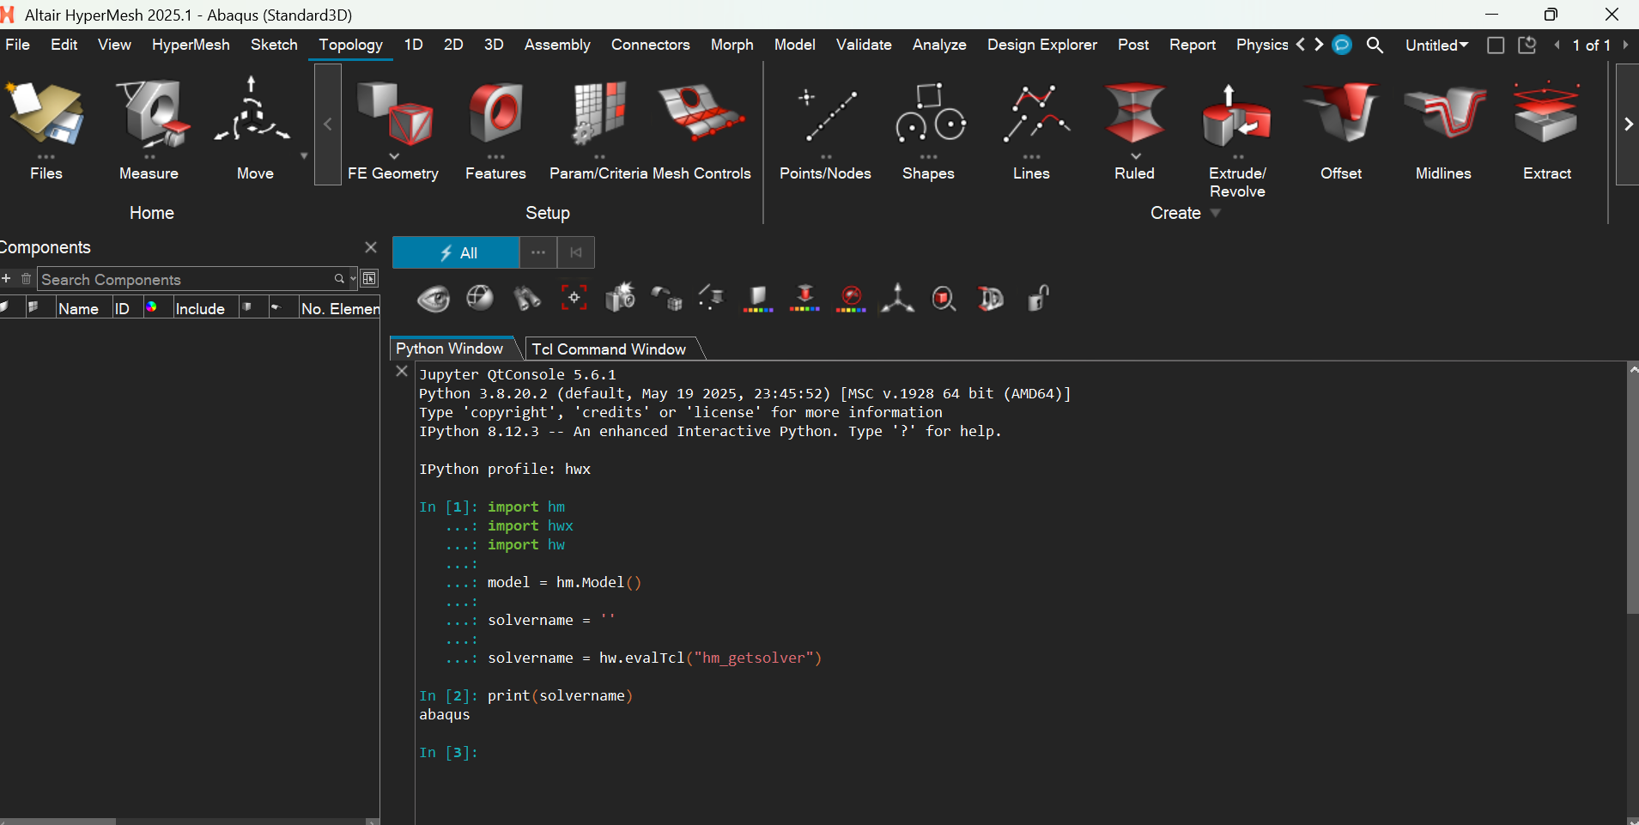This screenshot has width=1639, height=825.
Task: Open FE Geometry tool
Action: click(393, 113)
